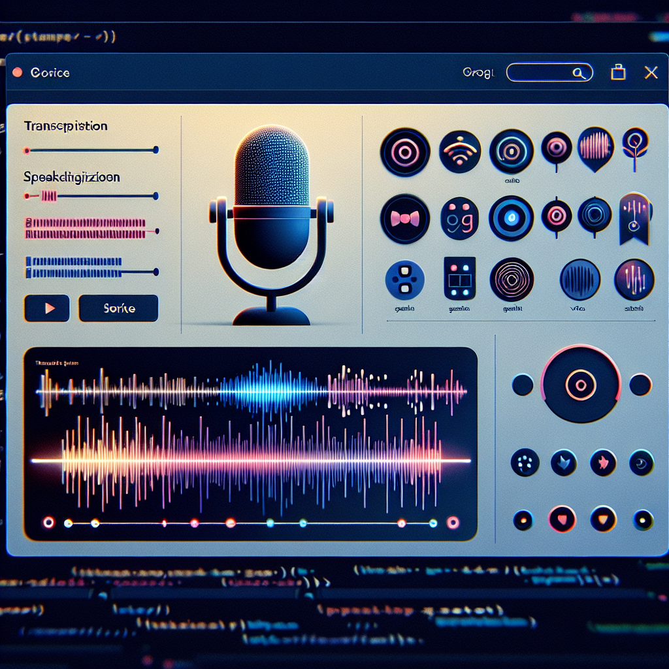669x669 pixels.
Task: Select the glowing blue circle icon
Action: (x=511, y=218)
